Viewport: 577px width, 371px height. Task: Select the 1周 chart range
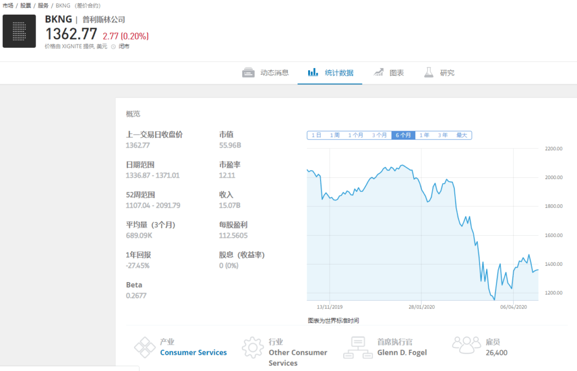[x=335, y=135]
